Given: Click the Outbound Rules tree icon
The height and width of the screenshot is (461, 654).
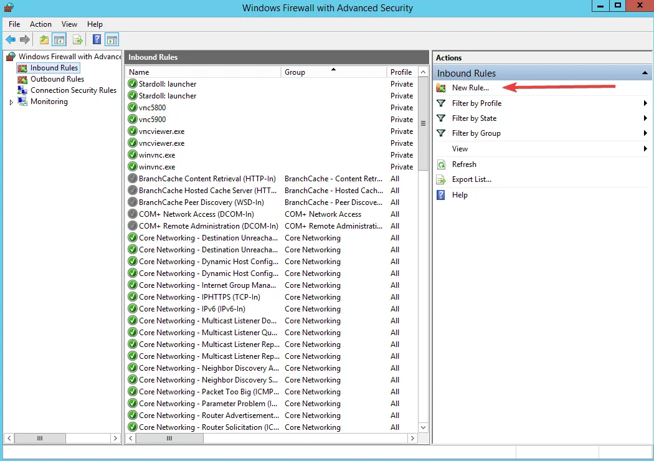Looking at the screenshot, I should point(22,79).
